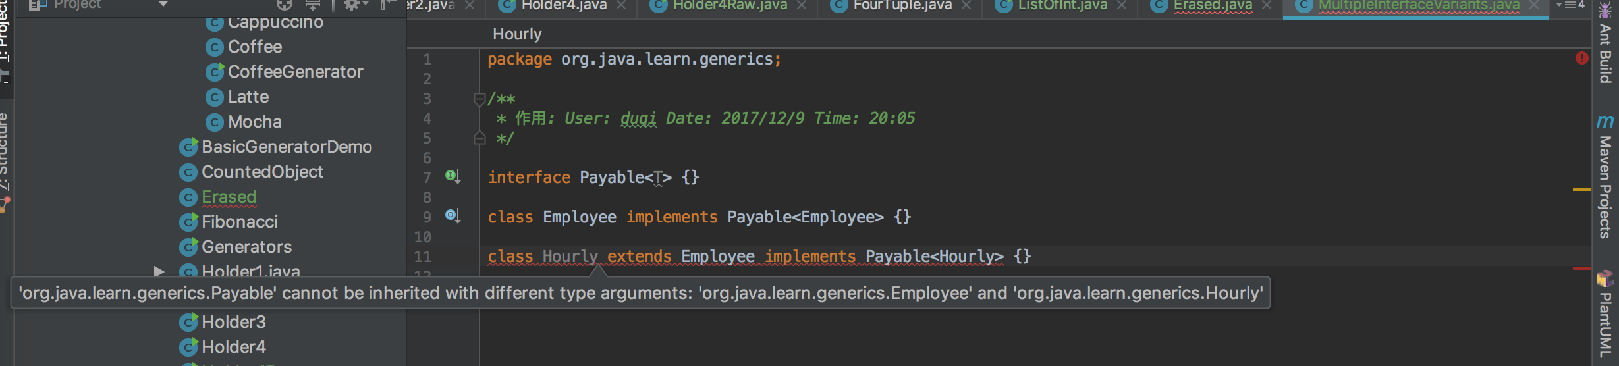The height and width of the screenshot is (366, 1619).
Task: Click the overridden gutter icon on line 9
Action: [x=453, y=215]
